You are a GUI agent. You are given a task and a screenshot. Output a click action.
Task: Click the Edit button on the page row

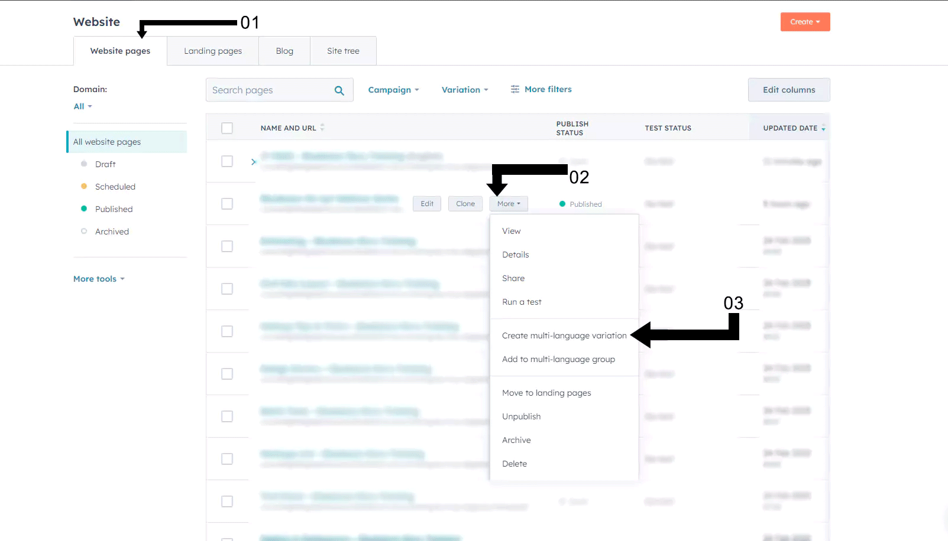click(x=427, y=204)
